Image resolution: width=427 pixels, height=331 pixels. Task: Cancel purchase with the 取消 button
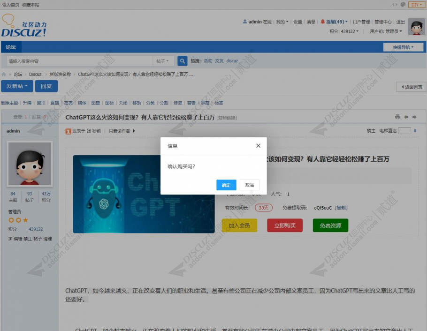[250, 185]
